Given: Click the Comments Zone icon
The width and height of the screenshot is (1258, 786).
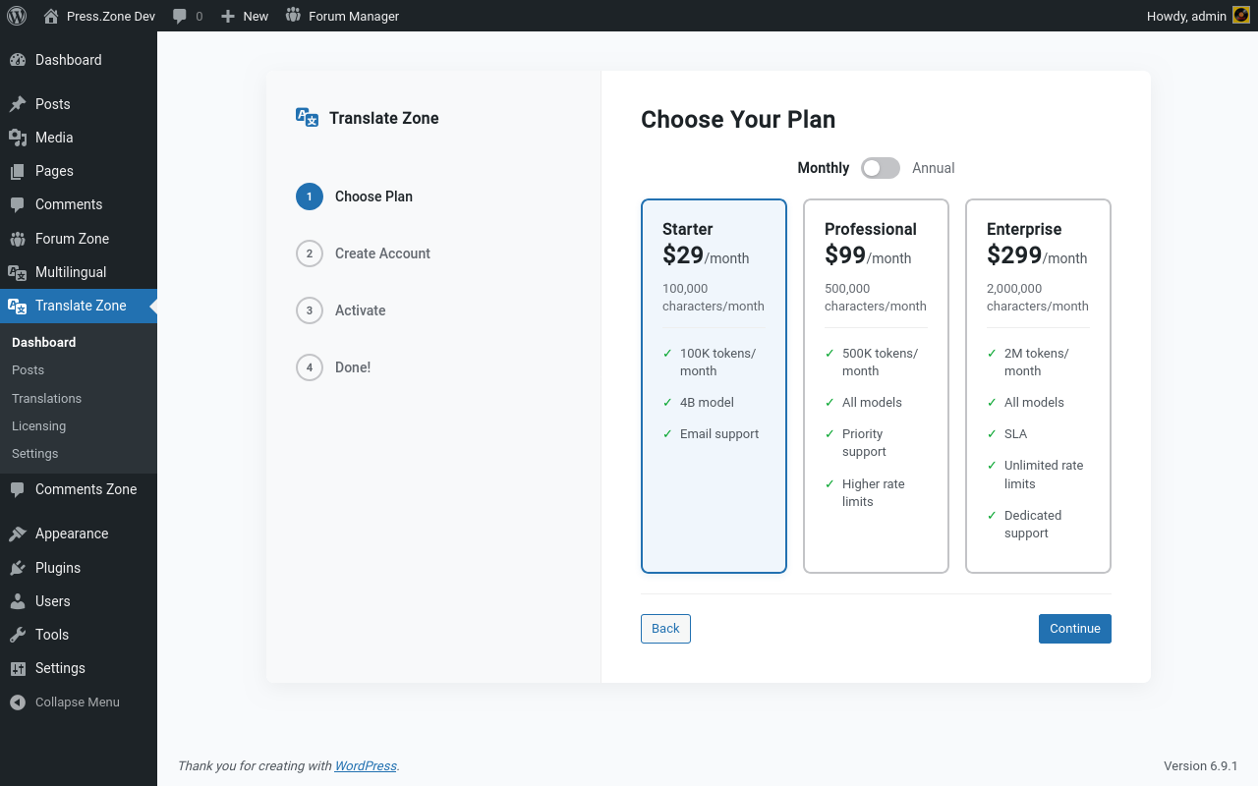Looking at the screenshot, I should tap(18, 489).
